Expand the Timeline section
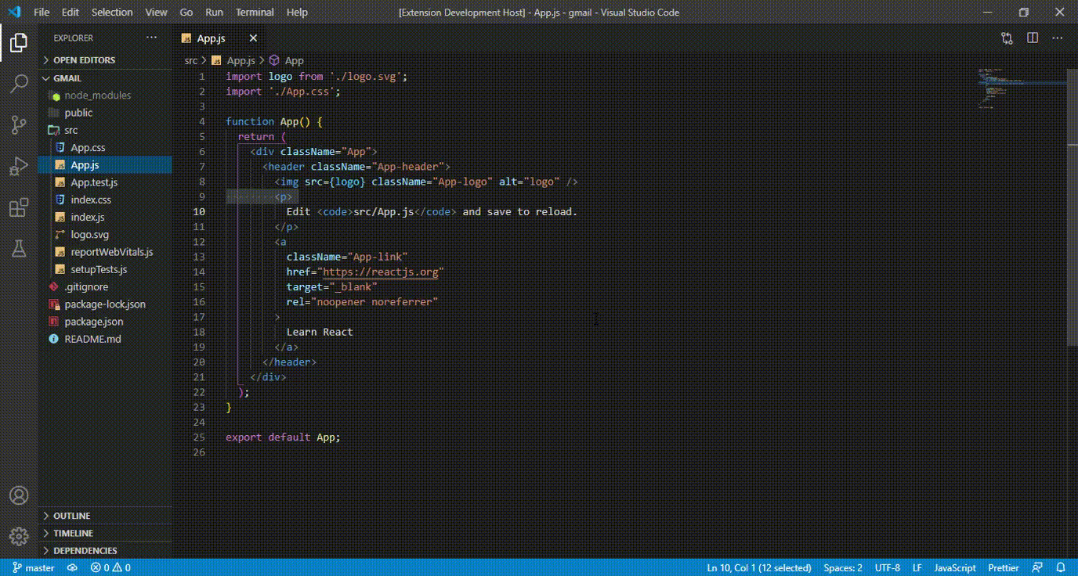This screenshot has height=576, width=1078. coord(105,533)
